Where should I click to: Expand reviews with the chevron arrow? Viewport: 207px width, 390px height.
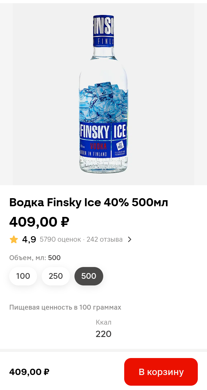point(130,239)
